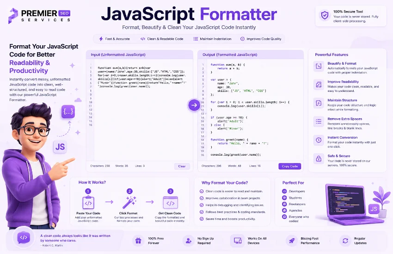Click the Get Clean Code step label
The height and width of the screenshot is (254, 393).
click(x=170, y=213)
